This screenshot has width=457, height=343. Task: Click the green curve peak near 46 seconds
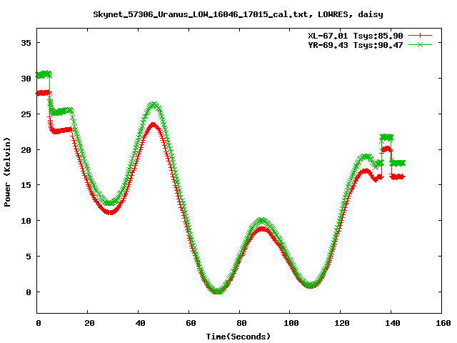154,105
